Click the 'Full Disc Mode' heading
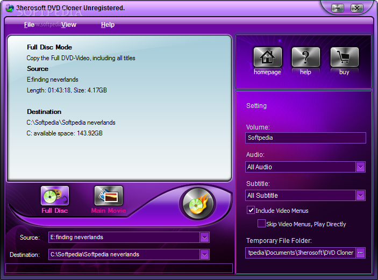 [49, 47]
